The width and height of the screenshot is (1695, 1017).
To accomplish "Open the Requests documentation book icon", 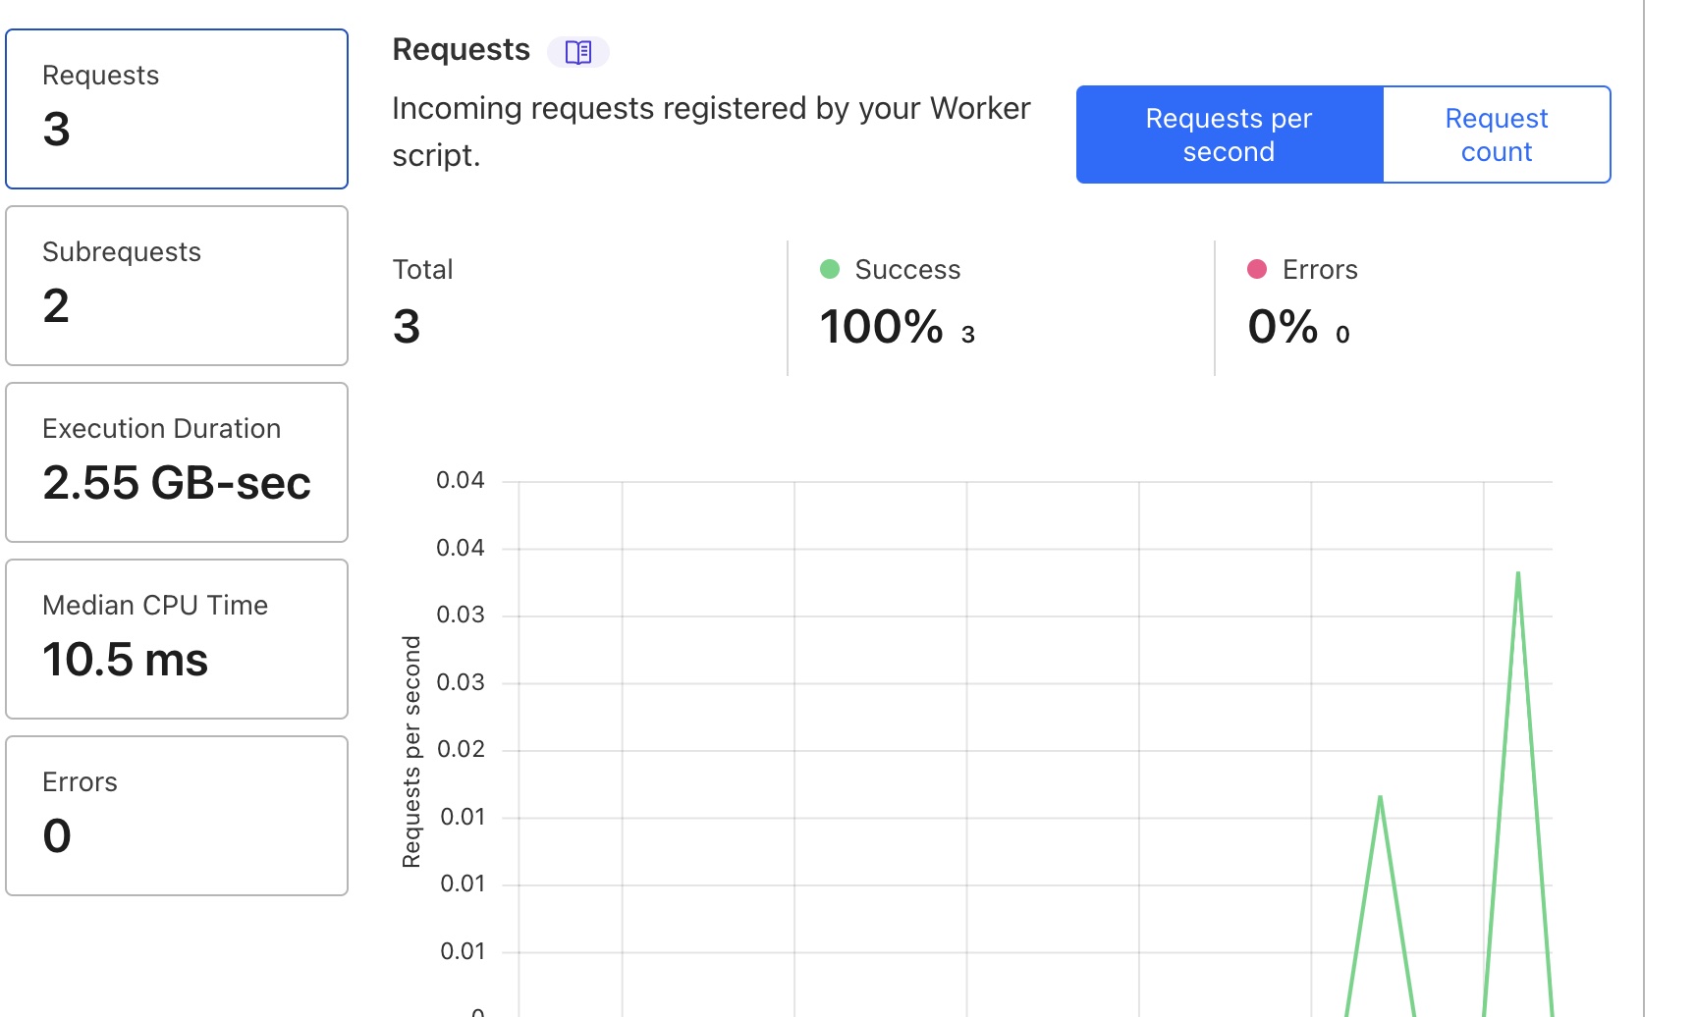I will click(579, 51).
